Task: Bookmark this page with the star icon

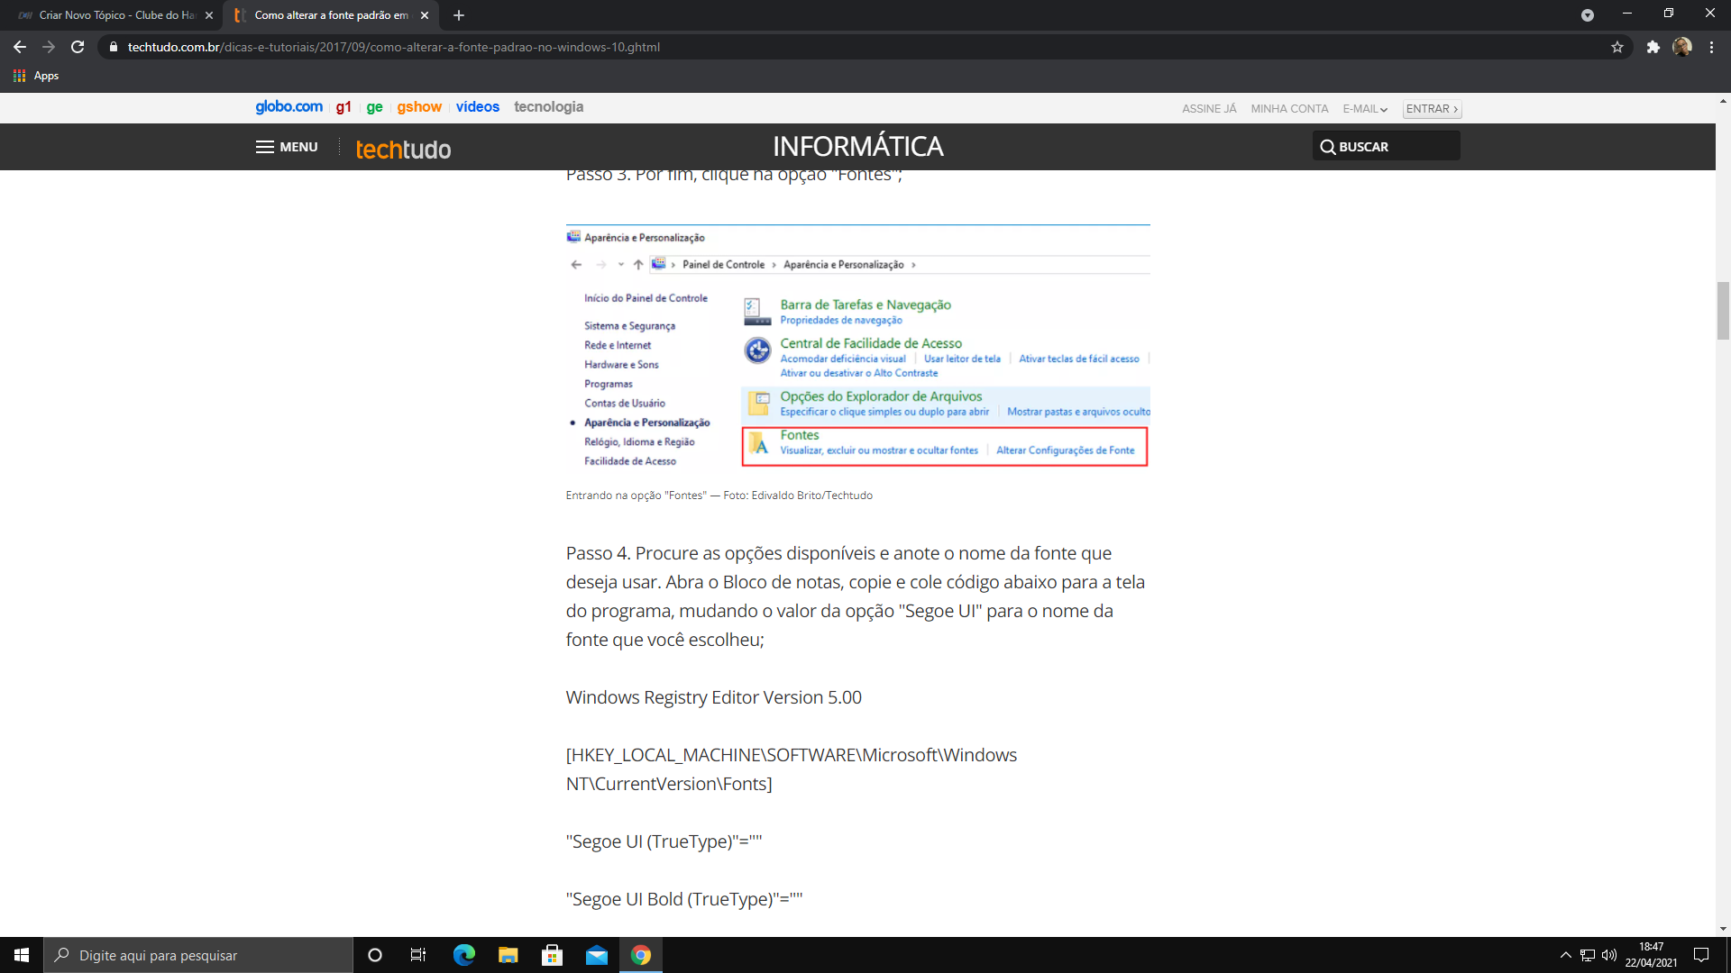Action: (x=1617, y=47)
